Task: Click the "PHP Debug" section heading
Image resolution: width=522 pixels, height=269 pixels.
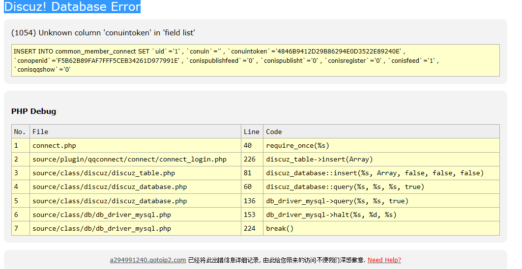Action: [34, 111]
